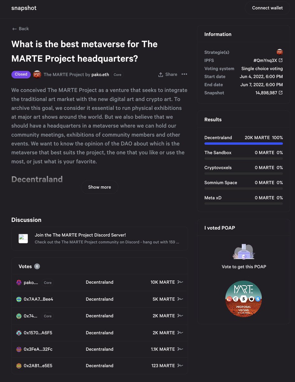
Task: Open voter 0x7AA7...Bee4 profile
Action: point(38,299)
